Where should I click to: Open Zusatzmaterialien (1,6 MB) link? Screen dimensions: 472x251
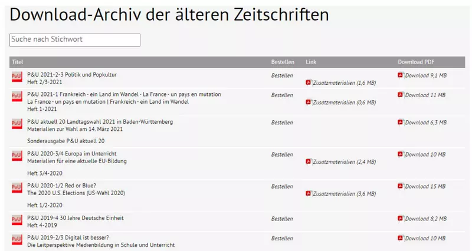click(345, 82)
